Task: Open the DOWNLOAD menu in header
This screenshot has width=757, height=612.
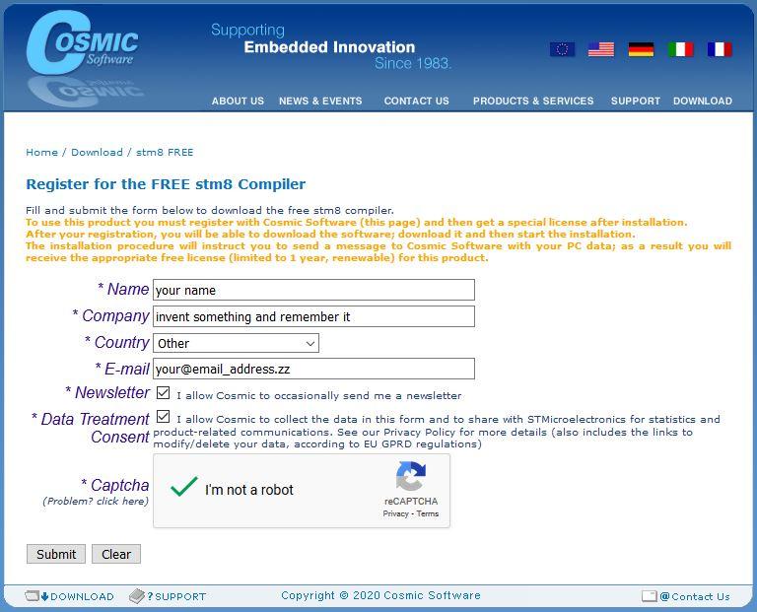Action: point(703,101)
